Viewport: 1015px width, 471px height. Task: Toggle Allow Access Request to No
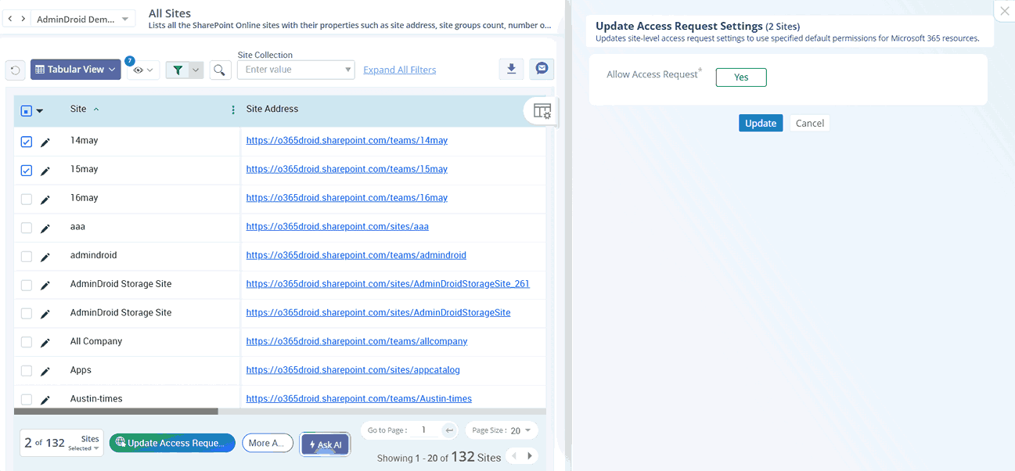pos(740,77)
